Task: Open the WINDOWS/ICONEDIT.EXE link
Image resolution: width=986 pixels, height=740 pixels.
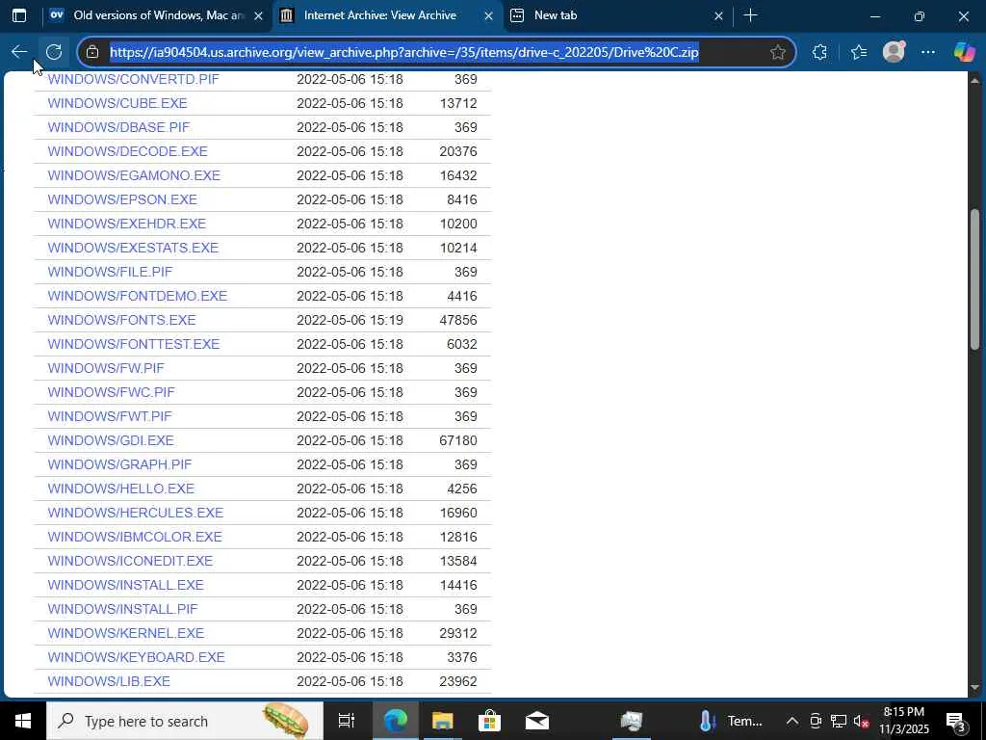Action: pyautogui.click(x=130, y=561)
